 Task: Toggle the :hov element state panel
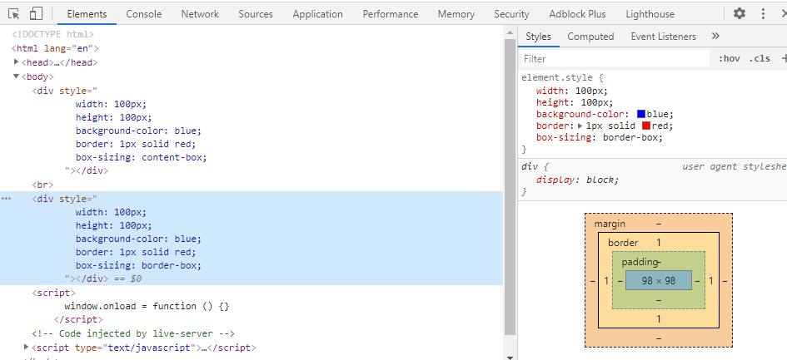(x=730, y=59)
